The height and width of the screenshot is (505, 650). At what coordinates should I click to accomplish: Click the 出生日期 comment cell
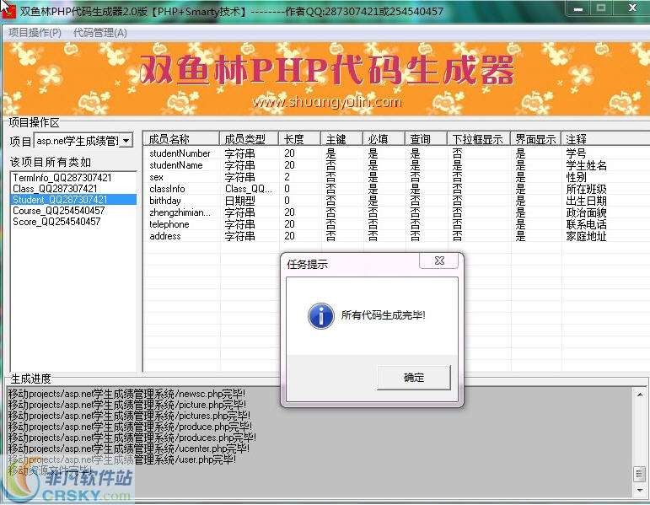click(586, 201)
